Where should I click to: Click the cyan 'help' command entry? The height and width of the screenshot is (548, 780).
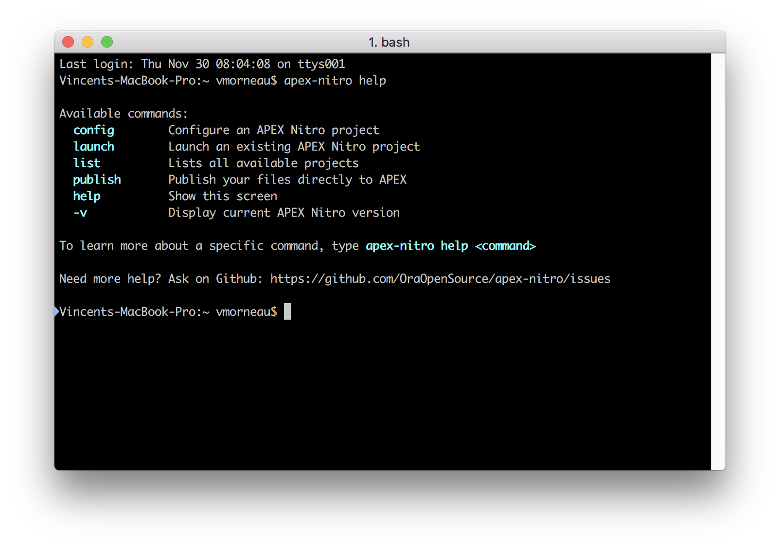click(87, 196)
